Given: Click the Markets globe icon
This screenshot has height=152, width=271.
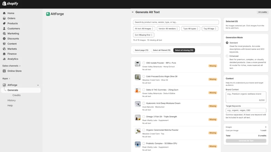Looking at the screenshot, I should [x=4, y=49].
